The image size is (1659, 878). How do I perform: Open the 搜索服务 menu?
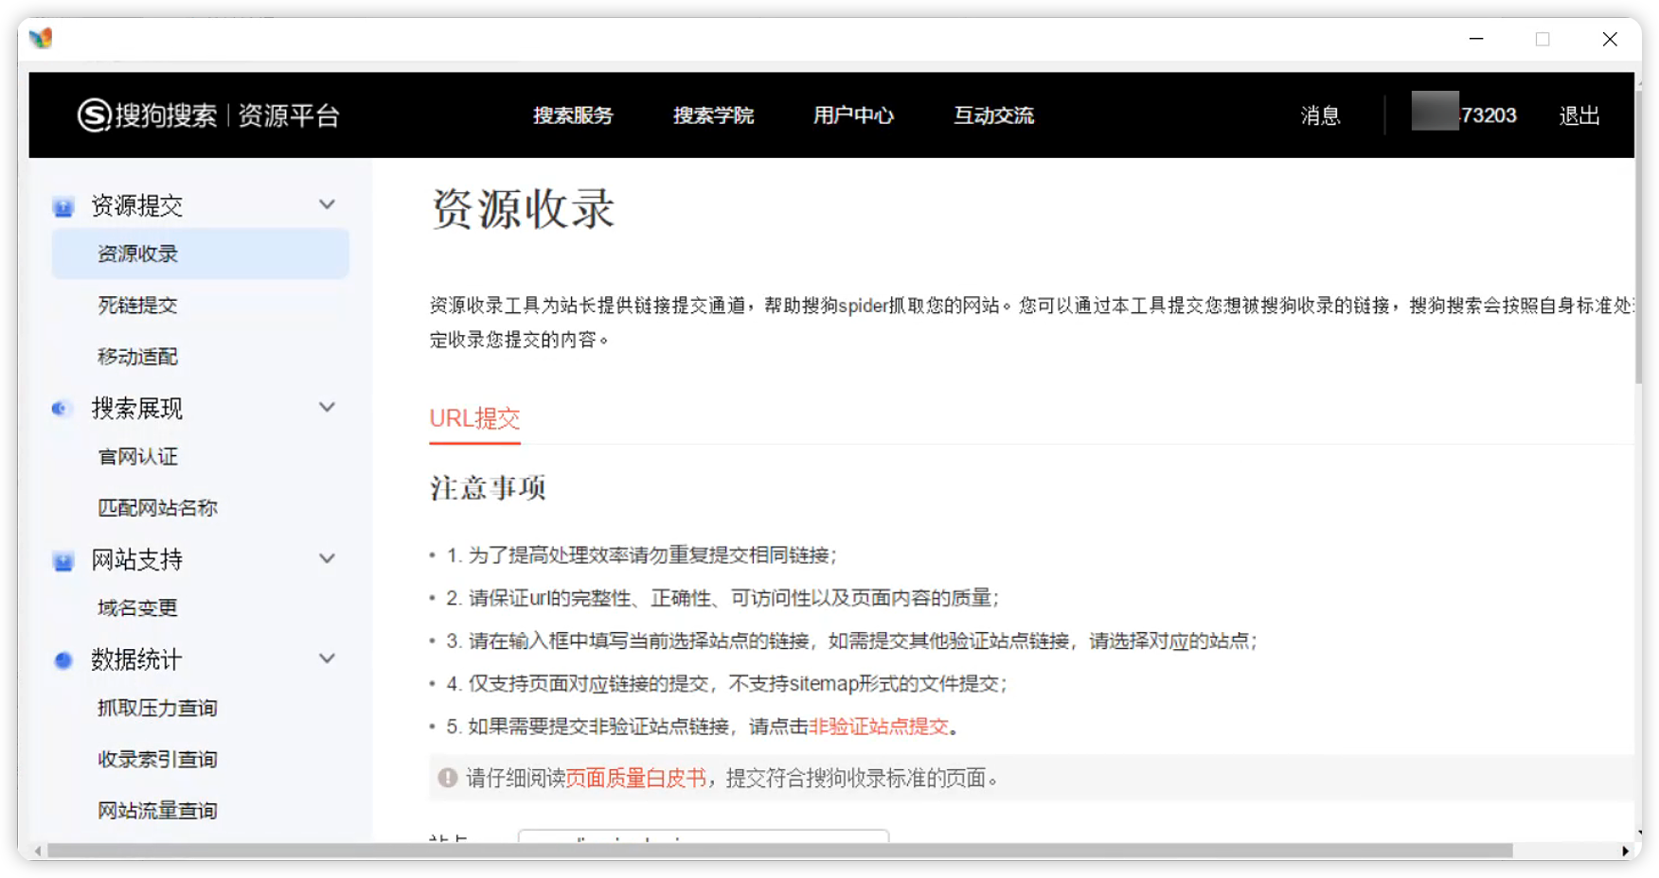click(x=573, y=115)
